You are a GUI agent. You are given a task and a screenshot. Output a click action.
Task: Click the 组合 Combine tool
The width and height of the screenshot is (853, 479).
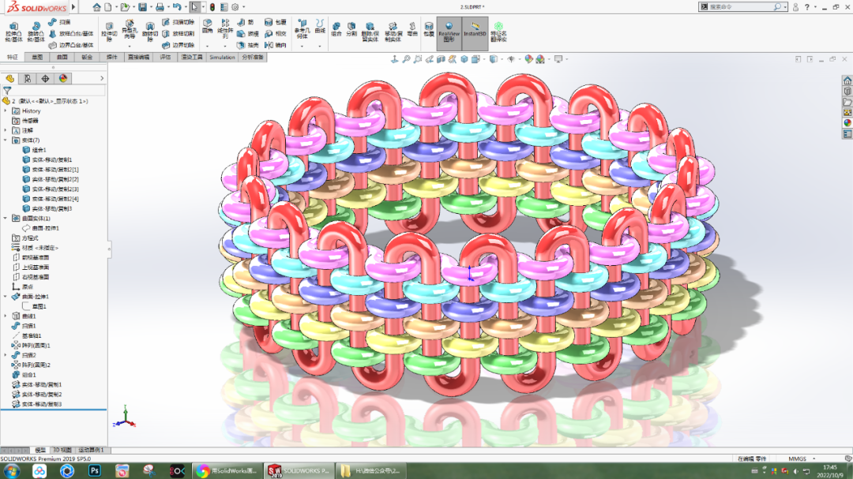coord(337,28)
